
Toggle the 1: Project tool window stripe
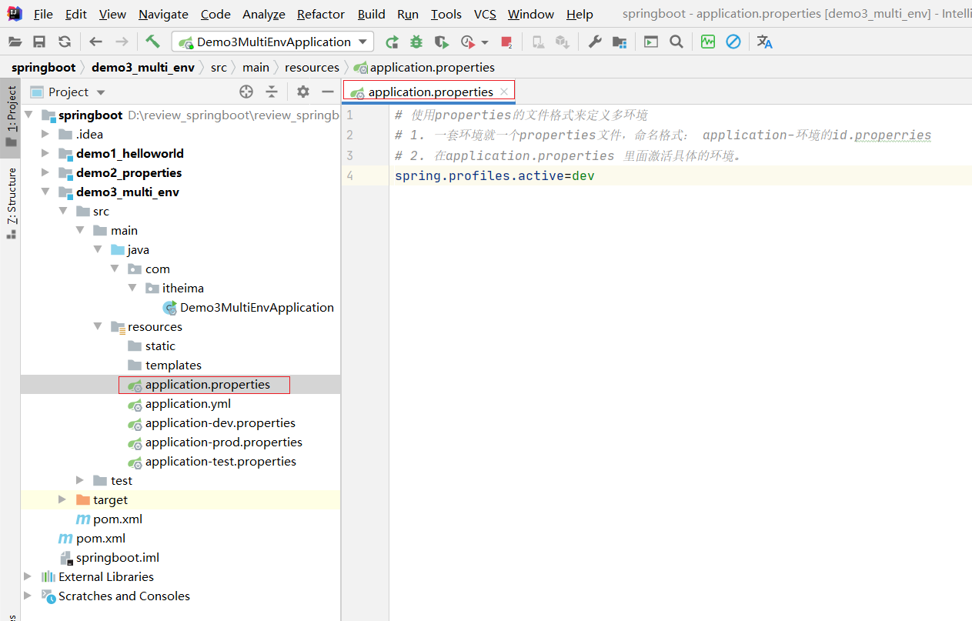(11, 115)
